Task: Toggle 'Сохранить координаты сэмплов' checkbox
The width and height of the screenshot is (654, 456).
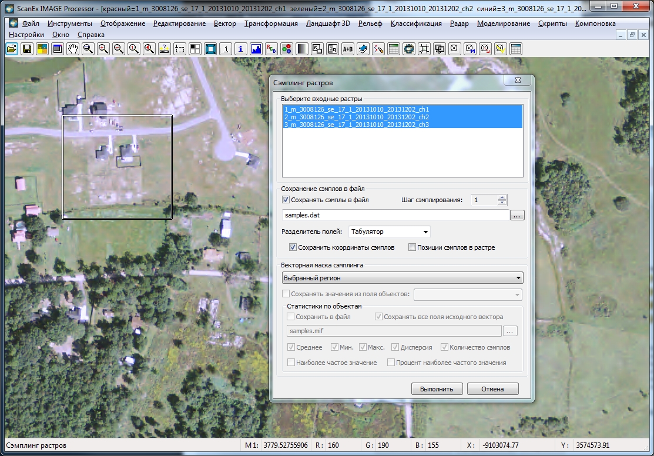Action: click(293, 247)
